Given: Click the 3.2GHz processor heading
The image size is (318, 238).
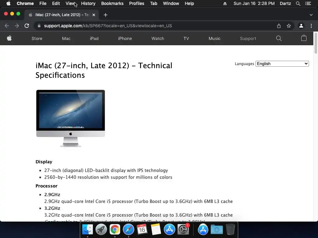Looking at the screenshot, I should [x=52, y=208].
